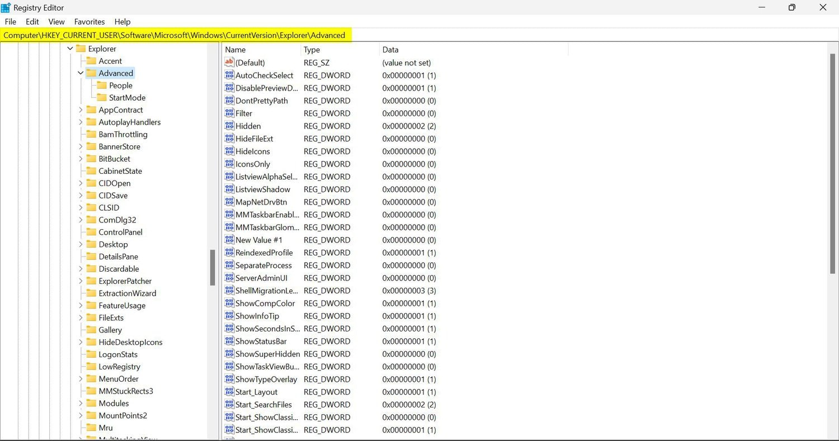Click the DWORD icon next to Start_SearchFiles

(229, 405)
